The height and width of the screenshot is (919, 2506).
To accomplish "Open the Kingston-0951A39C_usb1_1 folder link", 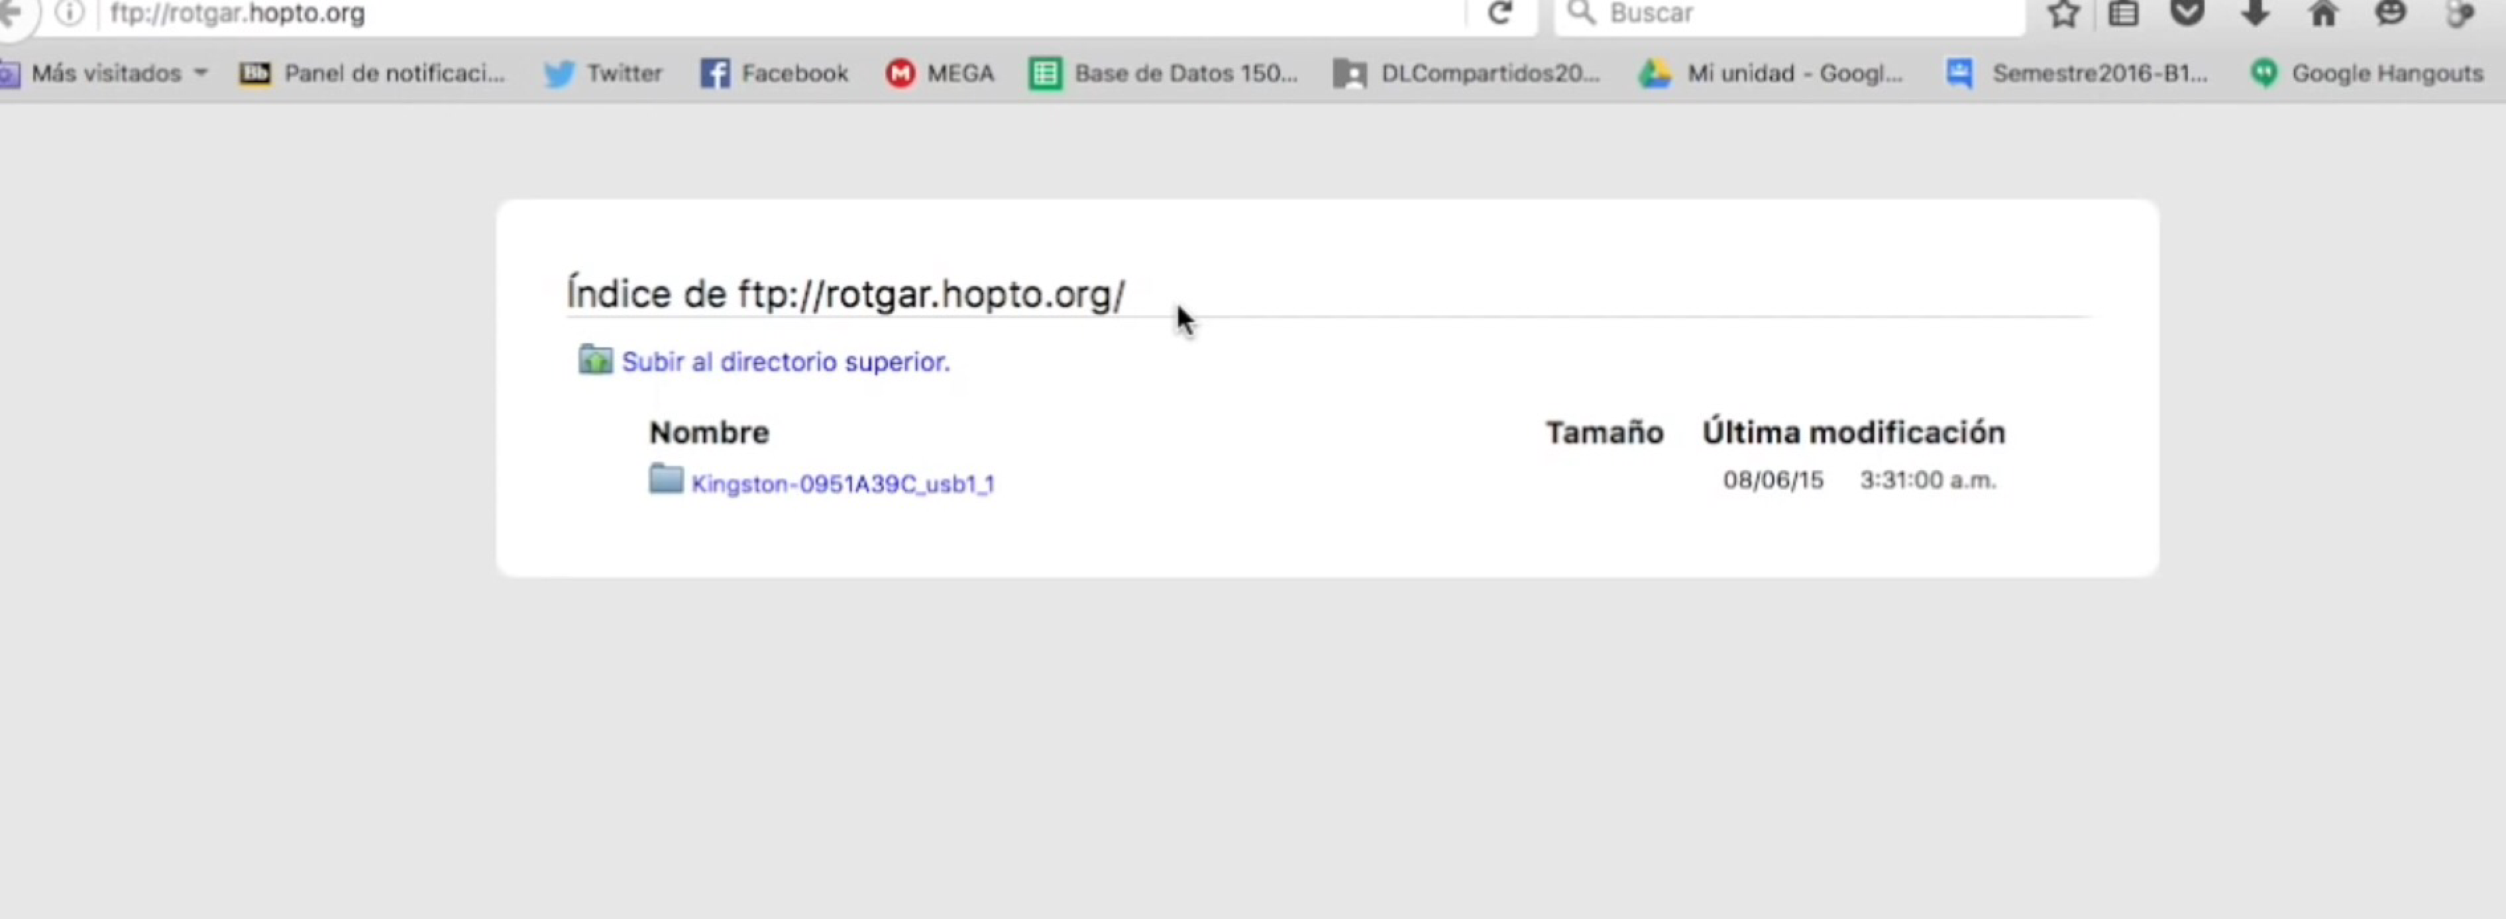I will (x=842, y=483).
